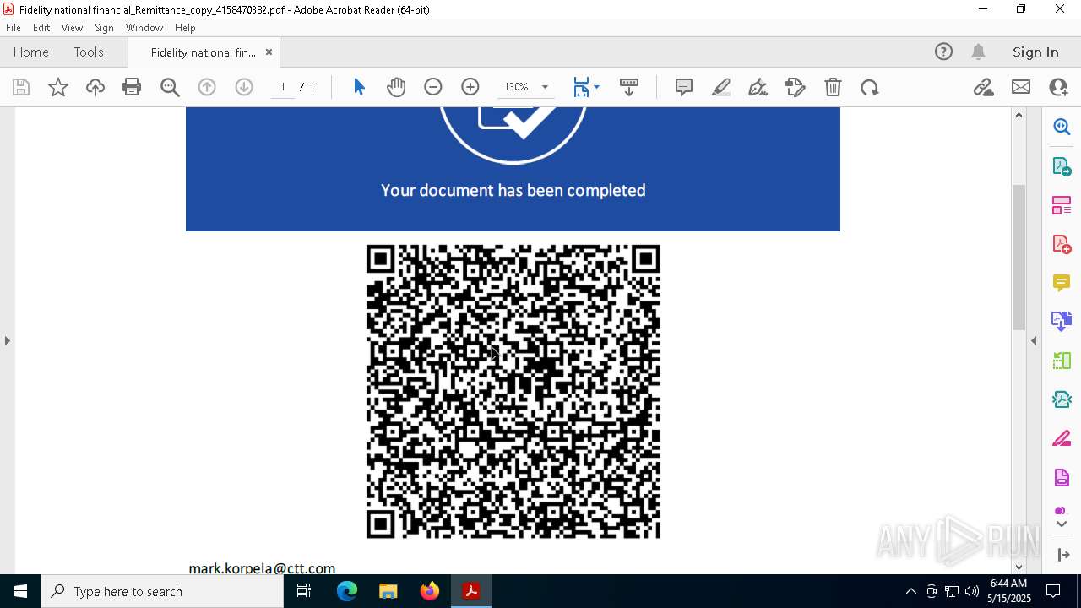Click the Sign In button
Image resolution: width=1081 pixels, height=608 pixels.
click(x=1035, y=52)
